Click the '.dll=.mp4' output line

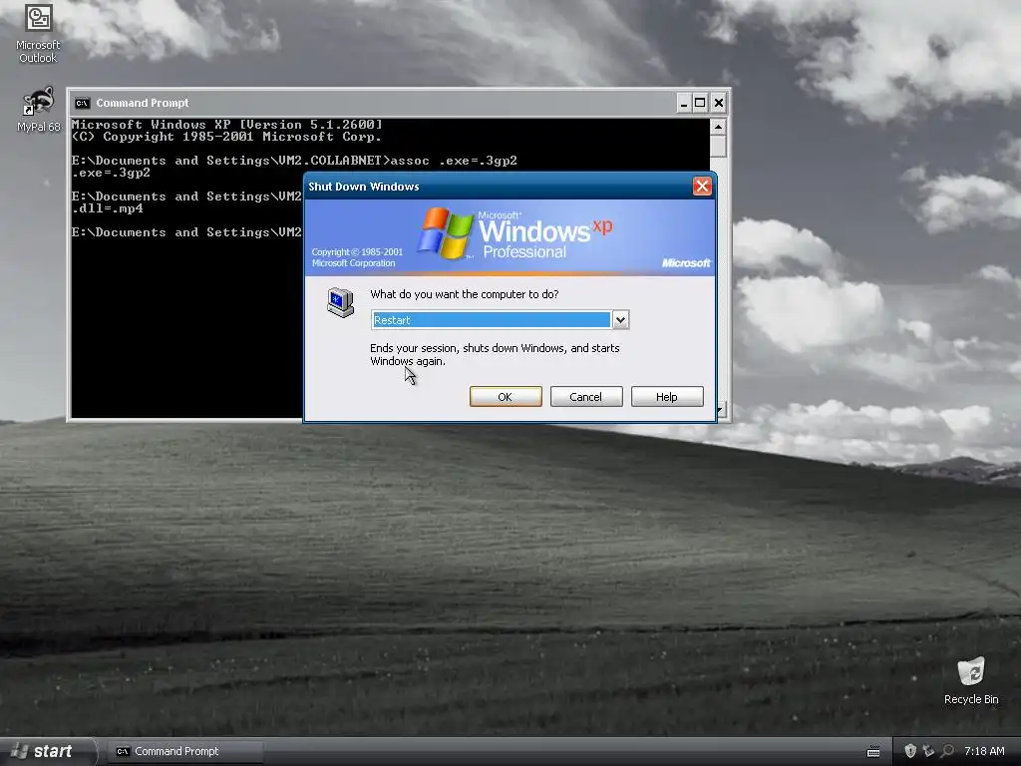[108, 208]
